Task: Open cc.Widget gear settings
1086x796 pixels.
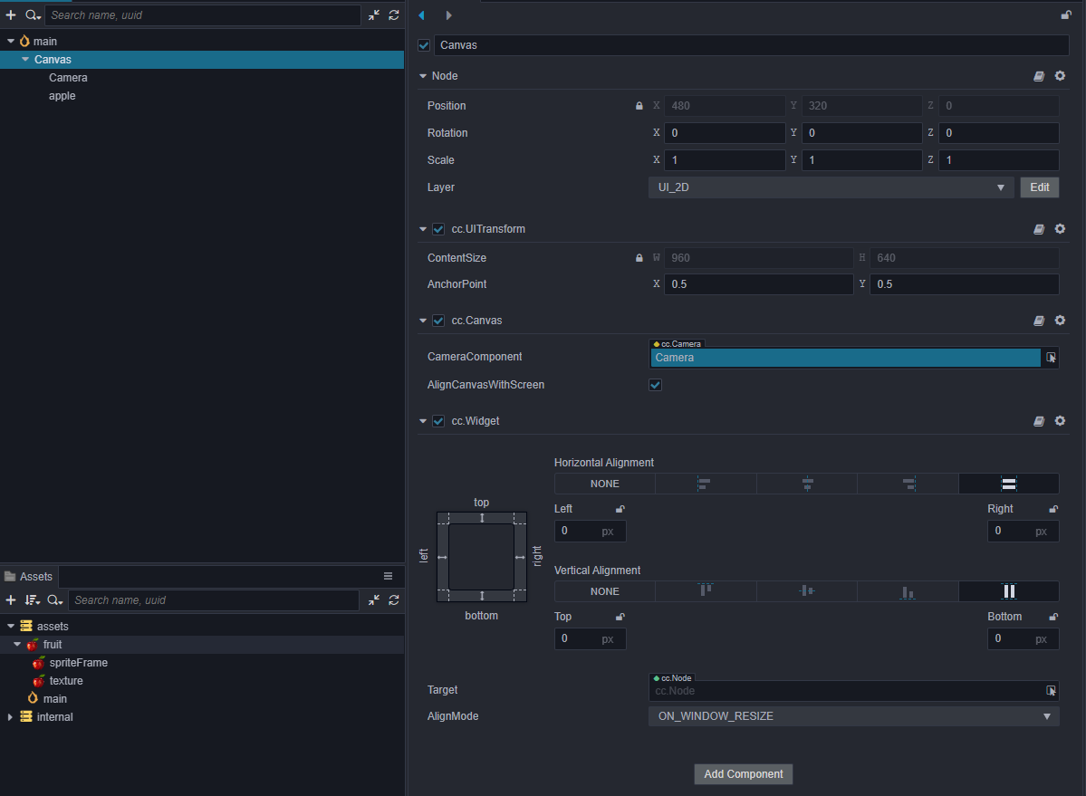Action: click(1060, 420)
